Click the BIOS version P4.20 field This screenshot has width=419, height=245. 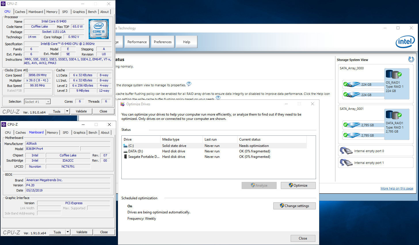click(x=68, y=185)
